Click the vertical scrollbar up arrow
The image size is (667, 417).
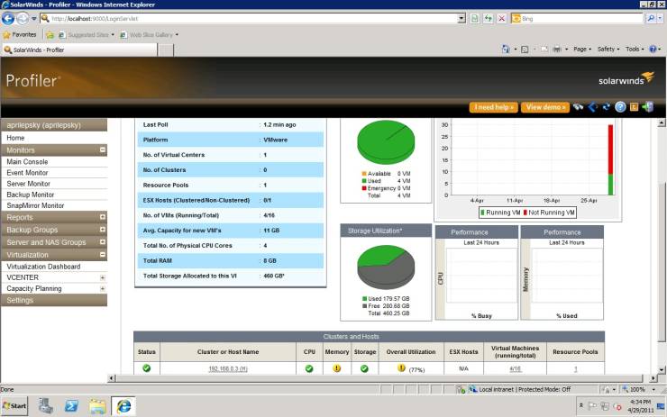(x=661, y=122)
